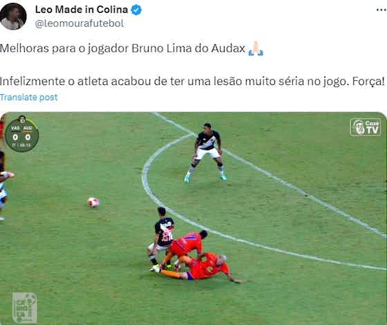The width and height of the screenshot is (387, 325).
Task: Click the Vasco player wearing the numbered shirt
Action: coord(161,239)
